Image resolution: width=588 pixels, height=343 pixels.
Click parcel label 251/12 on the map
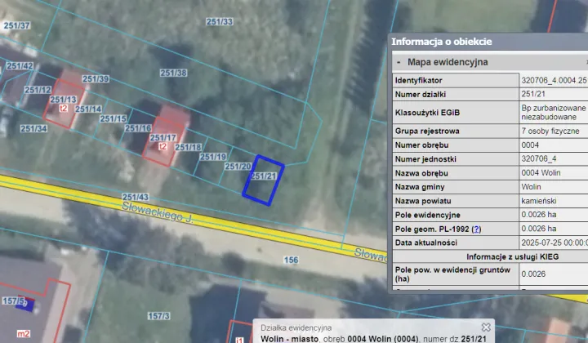[38, 90]
